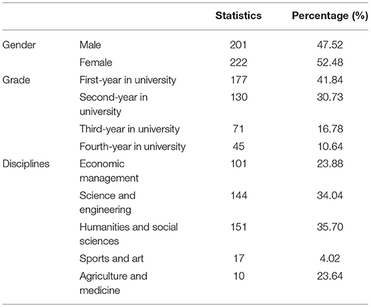
Task: Select the Disciplines row label
Action: (x=26, y=164)
